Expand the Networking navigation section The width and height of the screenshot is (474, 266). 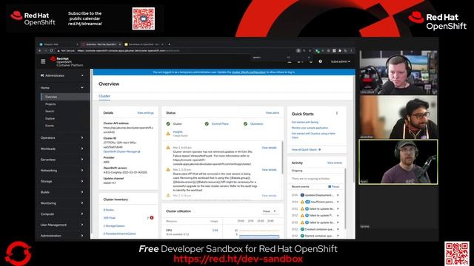pyautogui.click(x=62, y=171)
